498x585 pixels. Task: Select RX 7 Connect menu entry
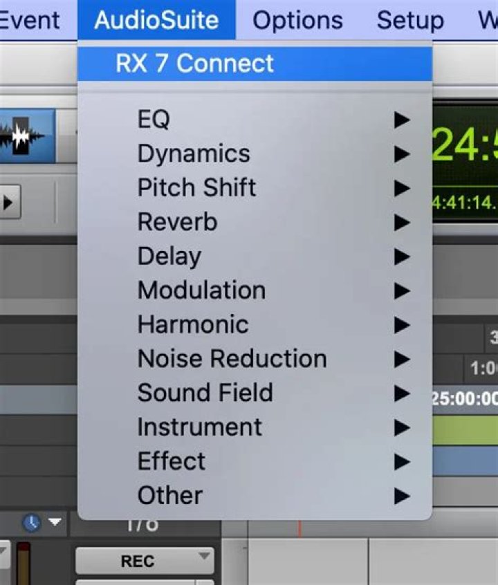pyautogui.click(x=255, y=64)
